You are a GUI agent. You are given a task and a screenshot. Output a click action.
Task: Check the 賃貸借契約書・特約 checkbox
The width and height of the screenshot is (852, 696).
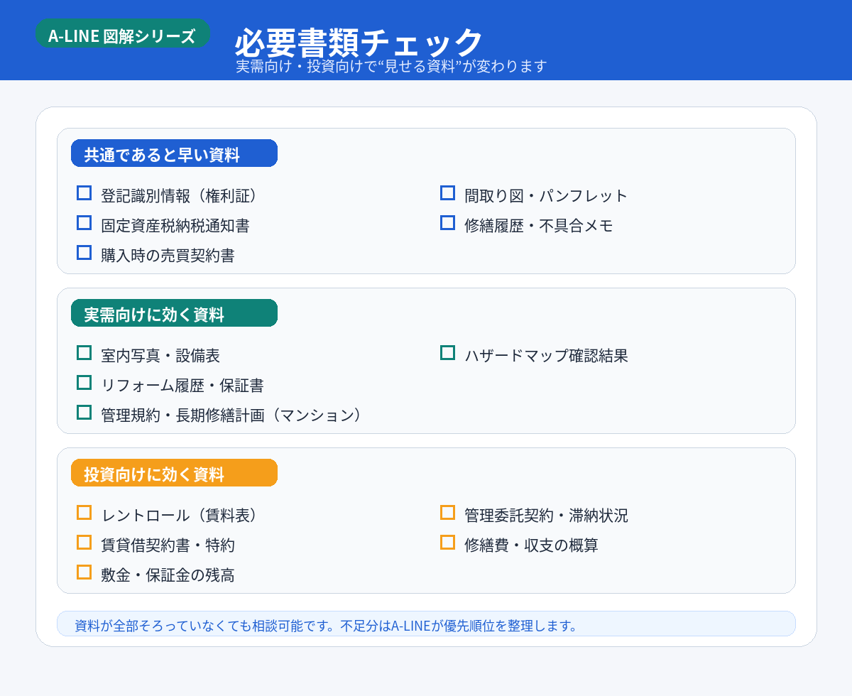pos(84,542)
